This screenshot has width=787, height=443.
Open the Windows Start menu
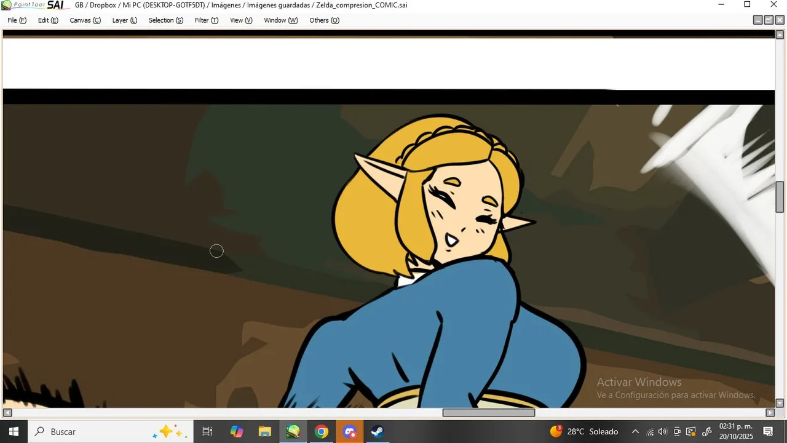pyautogui.click(x=14, y=431)
